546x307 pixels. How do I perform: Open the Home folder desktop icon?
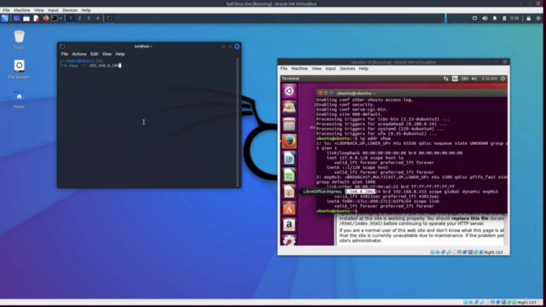(19, 99)
